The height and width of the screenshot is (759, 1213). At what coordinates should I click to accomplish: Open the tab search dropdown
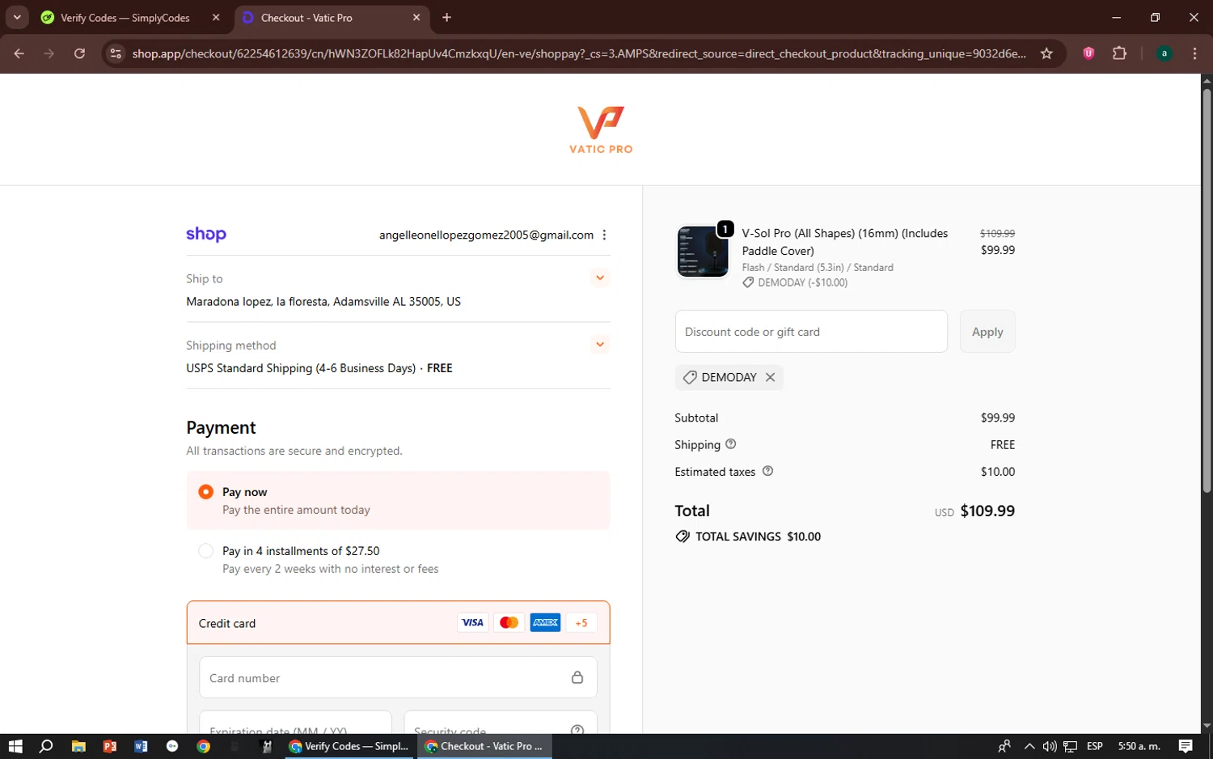pyautogui.click(x=17, y=17)
